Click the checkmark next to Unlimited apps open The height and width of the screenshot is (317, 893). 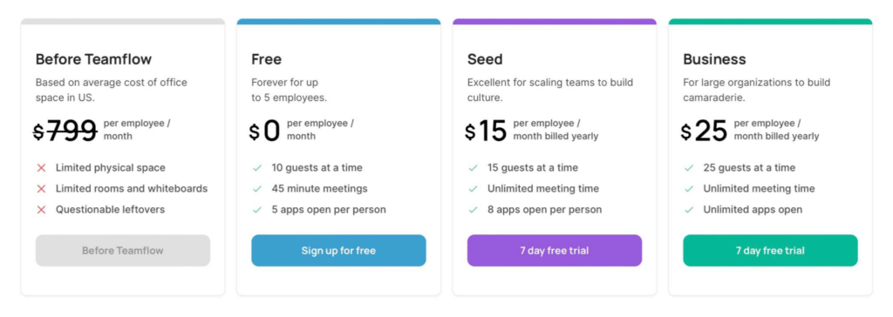click(689, 209)
